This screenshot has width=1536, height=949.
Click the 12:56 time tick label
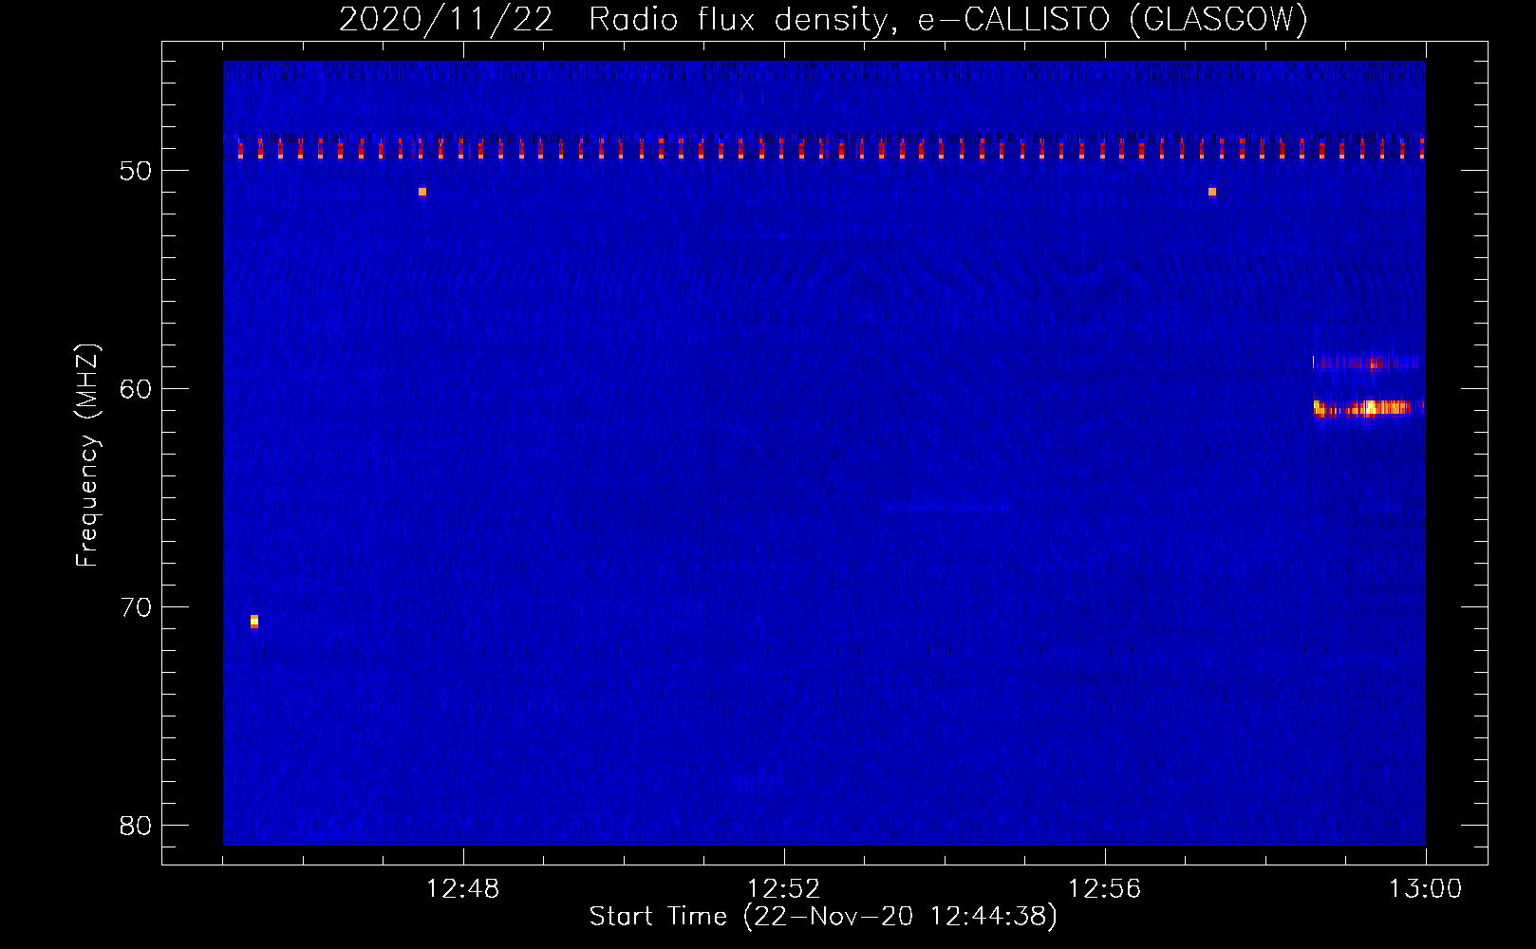1105,889
